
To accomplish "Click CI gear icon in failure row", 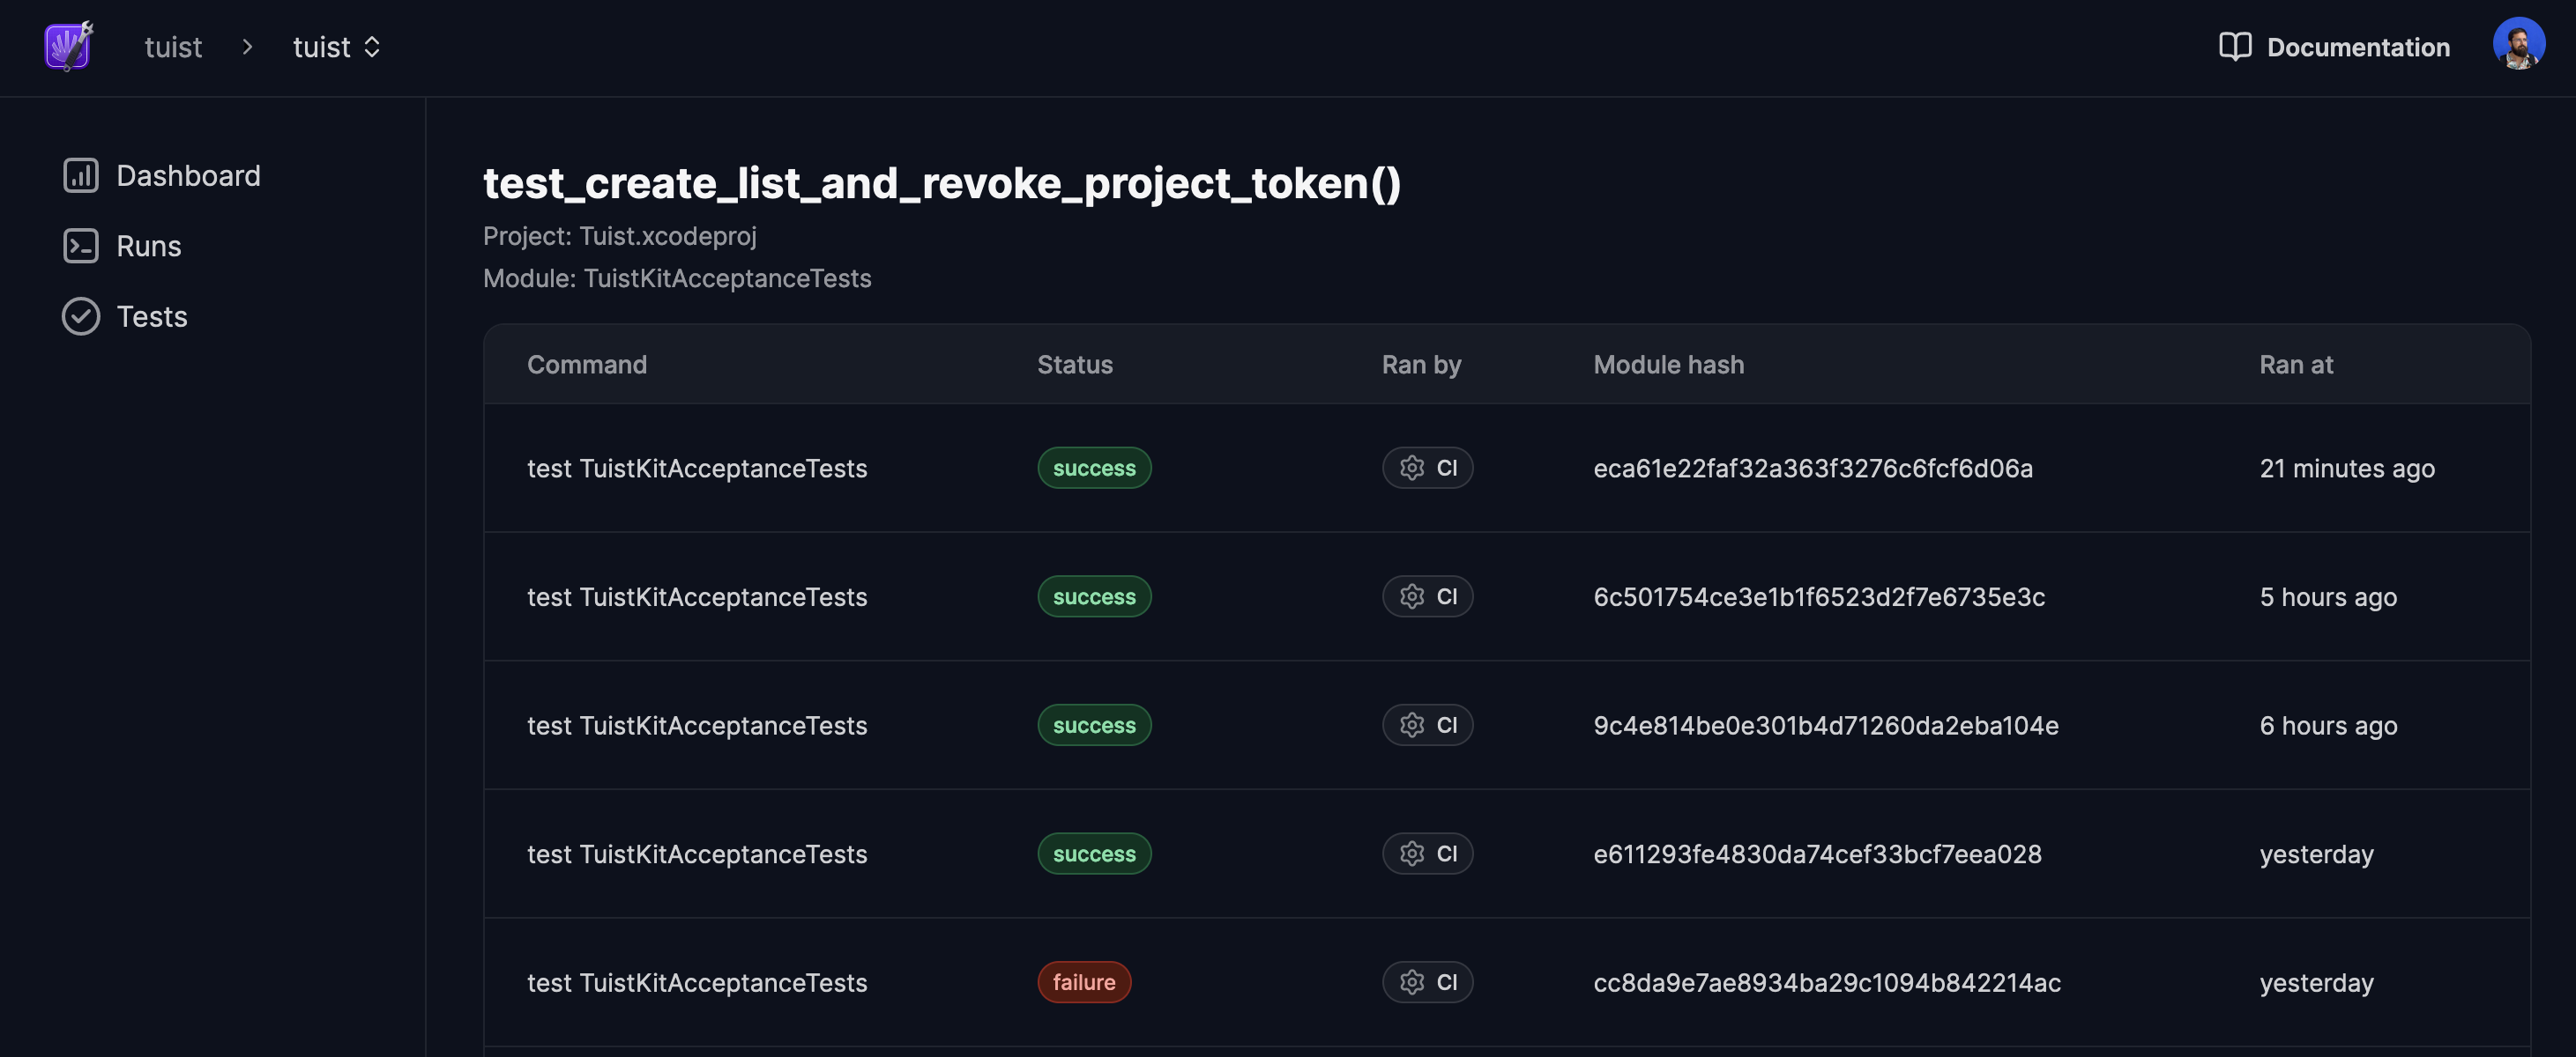I will pyautogui.click(x=1412, y=982).
